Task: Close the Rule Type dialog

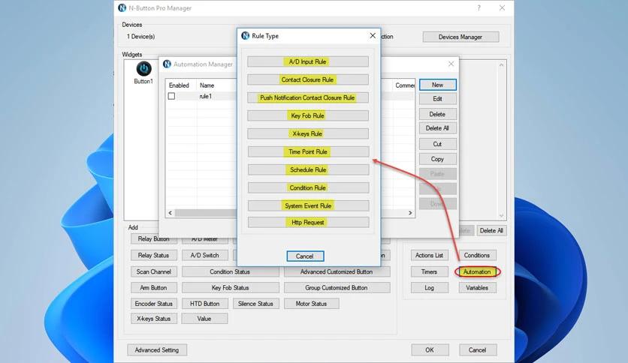Action: point(373,35)
